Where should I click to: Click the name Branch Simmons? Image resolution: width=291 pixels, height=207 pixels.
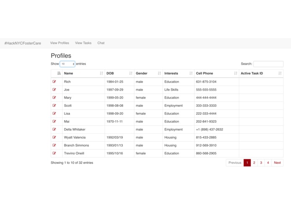coord(77,145)
